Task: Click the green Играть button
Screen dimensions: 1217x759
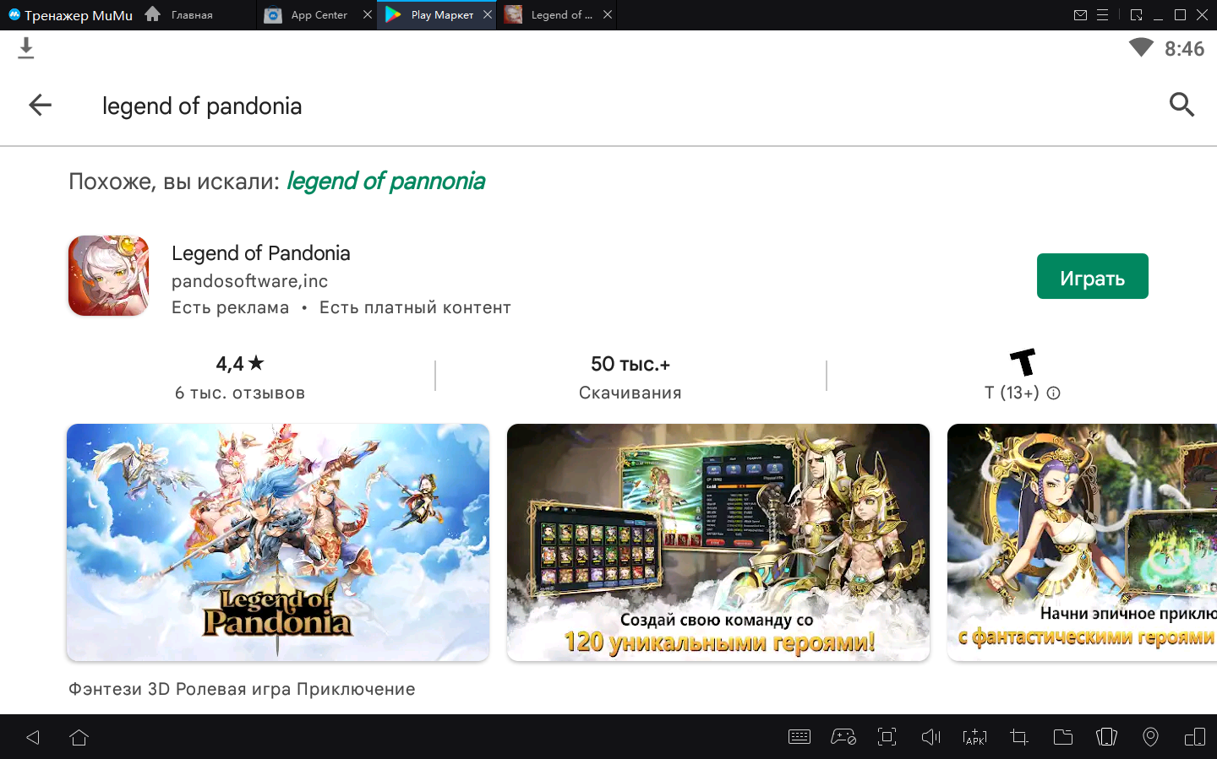Action: tap(1092, 276)
